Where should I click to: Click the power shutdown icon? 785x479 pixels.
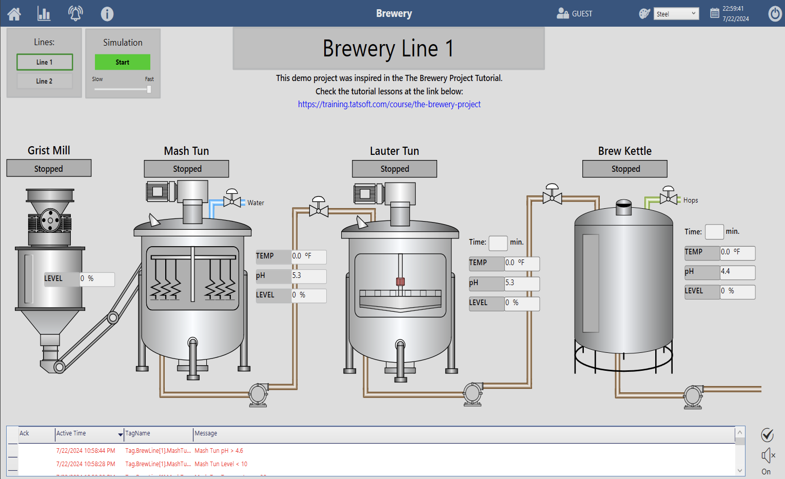(775, 14)
